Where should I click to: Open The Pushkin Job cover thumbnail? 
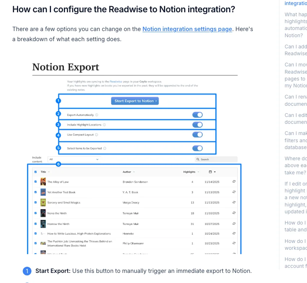pyautogui.click(x=43, y=243)
